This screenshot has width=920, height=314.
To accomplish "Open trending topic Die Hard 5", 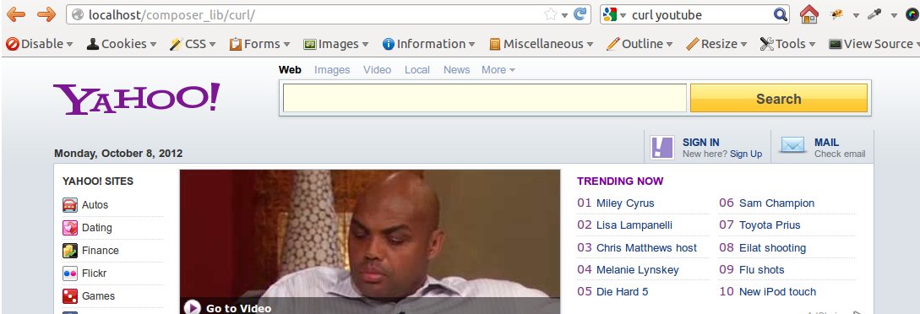I will (x=622, y=292).
